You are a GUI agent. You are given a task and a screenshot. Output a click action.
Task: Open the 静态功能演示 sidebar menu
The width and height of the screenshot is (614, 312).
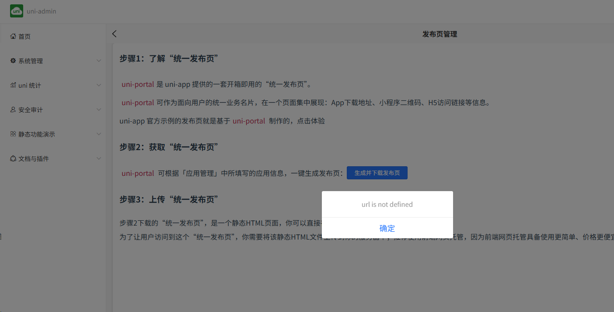[x=53, y=134]
